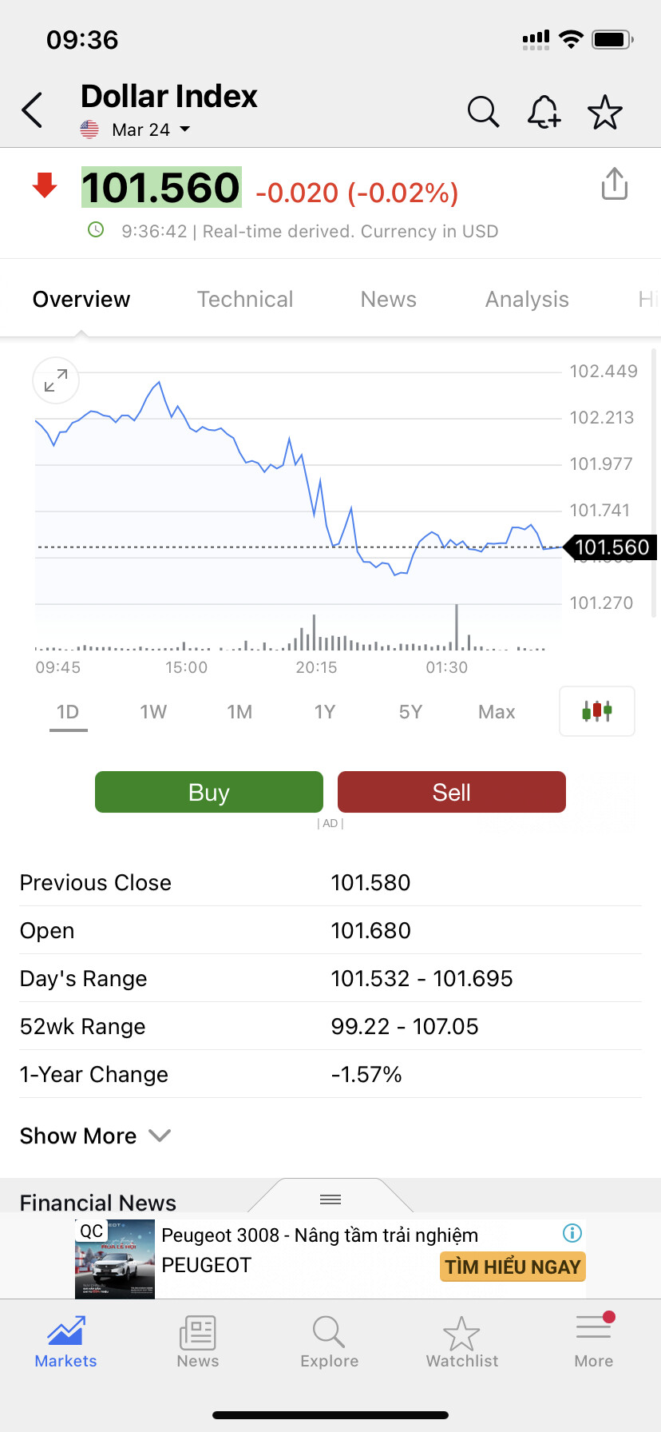The height and width of the screenshot is (1432, 661).
Task: Select the 1Y chart range
Action: pyautogui.click(x=325, y=712)
